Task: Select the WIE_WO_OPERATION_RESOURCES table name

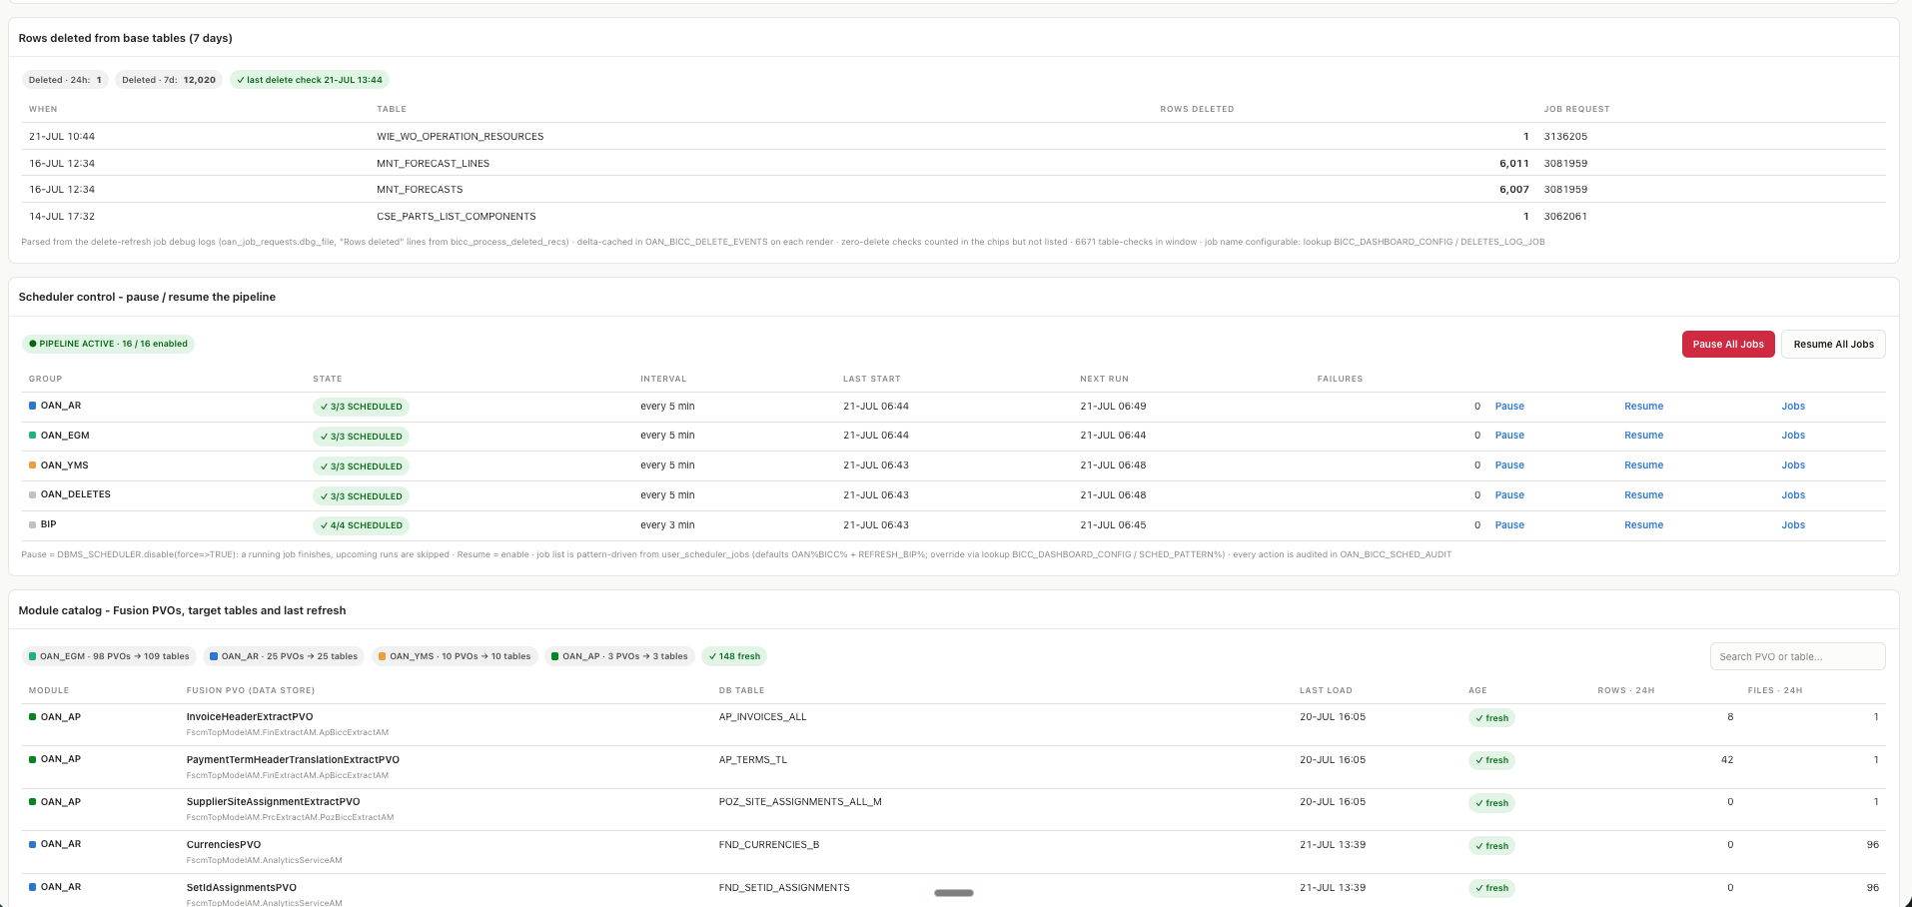Action: pyautogui.click(x=461, y=137)
